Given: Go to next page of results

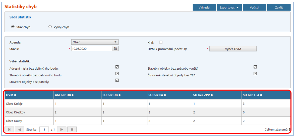Looking at the screenshot, I should pyautogui.click(x=62, y=130).
